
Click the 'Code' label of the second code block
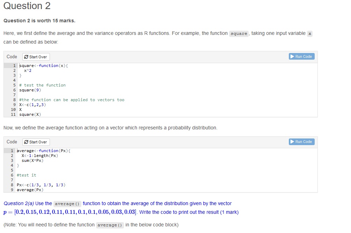tap(12, 142)
